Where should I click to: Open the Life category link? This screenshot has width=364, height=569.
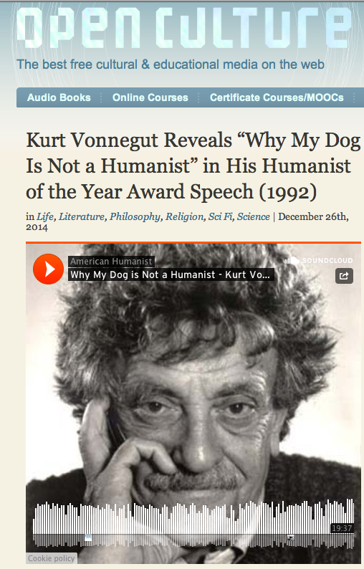45,216
